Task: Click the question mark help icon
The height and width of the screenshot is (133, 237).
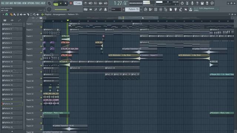Action: pos(197,3)
